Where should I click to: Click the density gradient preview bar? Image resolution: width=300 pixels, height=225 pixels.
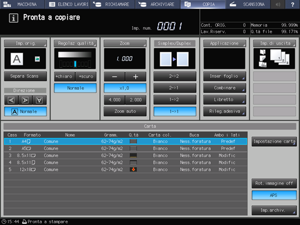(x=75, y=55)
